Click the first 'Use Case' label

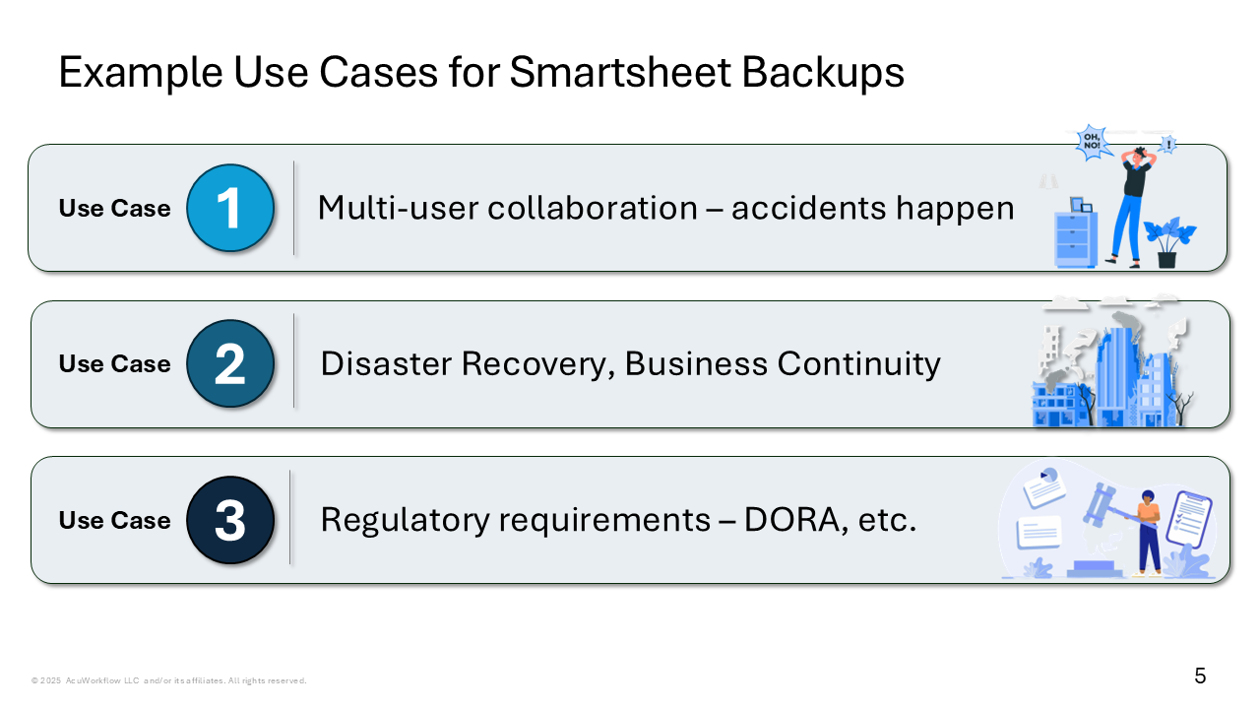115,208
